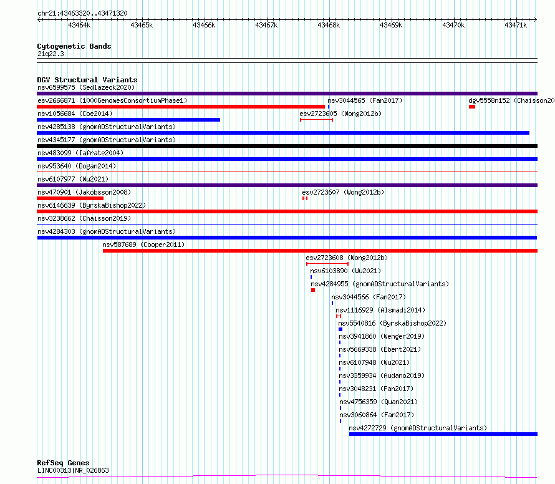
Task: Click nsv4756359 (Quan2021) label
Action: (379, 402)
